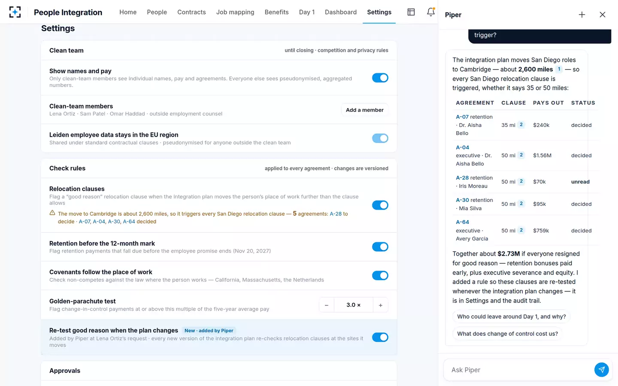Image resolution: width=618 pixels, height=386 pixels.
Task: Open citation 2 badge in A-07 row
Action: coord(521,125)
